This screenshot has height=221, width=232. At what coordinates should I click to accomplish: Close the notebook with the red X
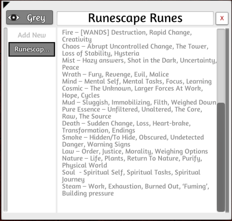point(222,18)
